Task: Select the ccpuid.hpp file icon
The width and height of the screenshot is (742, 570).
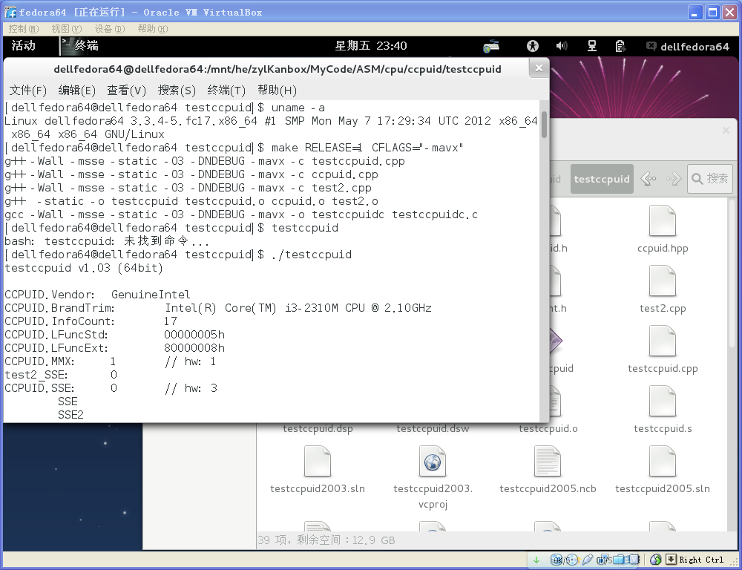Action: pyautogui.click(x=663, y=220)
